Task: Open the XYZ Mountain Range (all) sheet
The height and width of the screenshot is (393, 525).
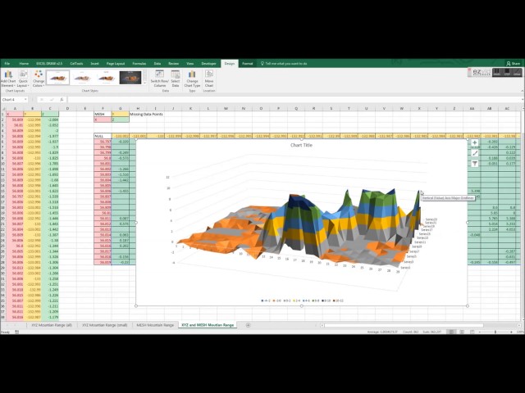Action: [52, 325]
